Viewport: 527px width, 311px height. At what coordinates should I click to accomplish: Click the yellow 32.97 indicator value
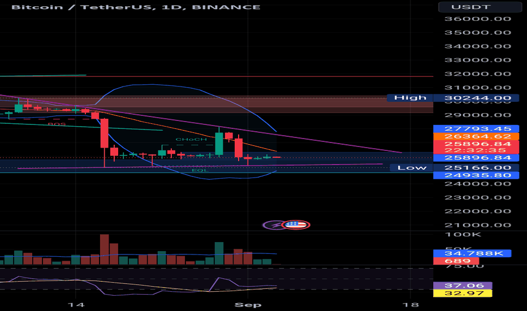click(464, 293)
